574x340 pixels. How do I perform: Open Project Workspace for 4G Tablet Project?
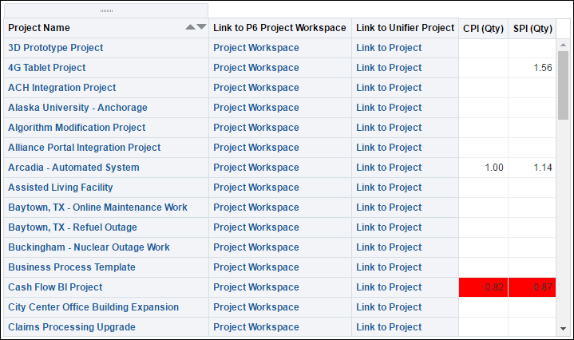click(256, 68)
